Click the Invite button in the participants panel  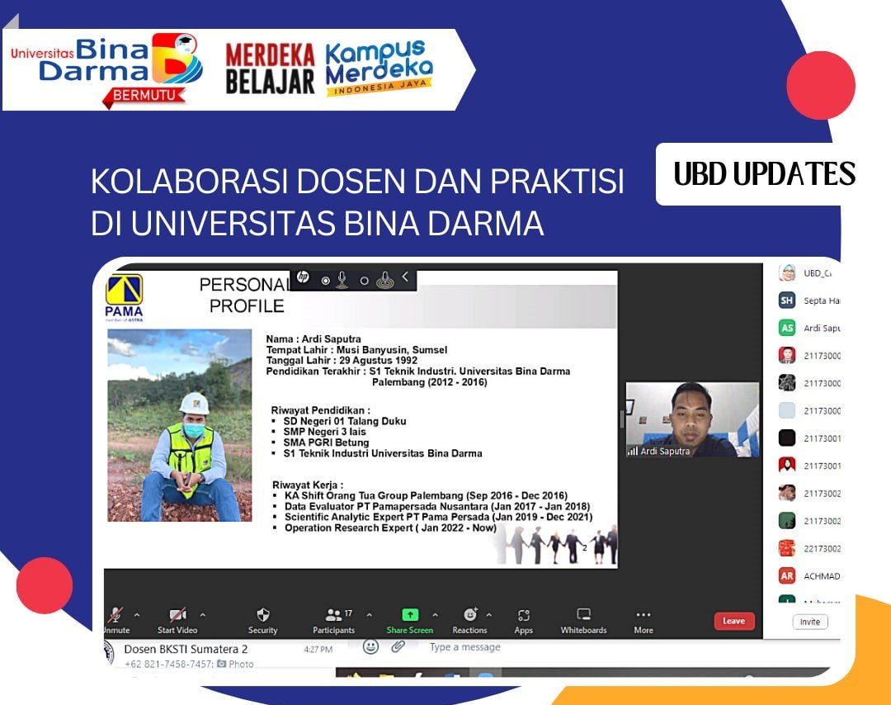click(810, 622)
